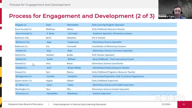Image resolution: width=192 pixels, height=108 pixels.
Task: Select the Wicomico Co row entry
Action: pos(96,93)
